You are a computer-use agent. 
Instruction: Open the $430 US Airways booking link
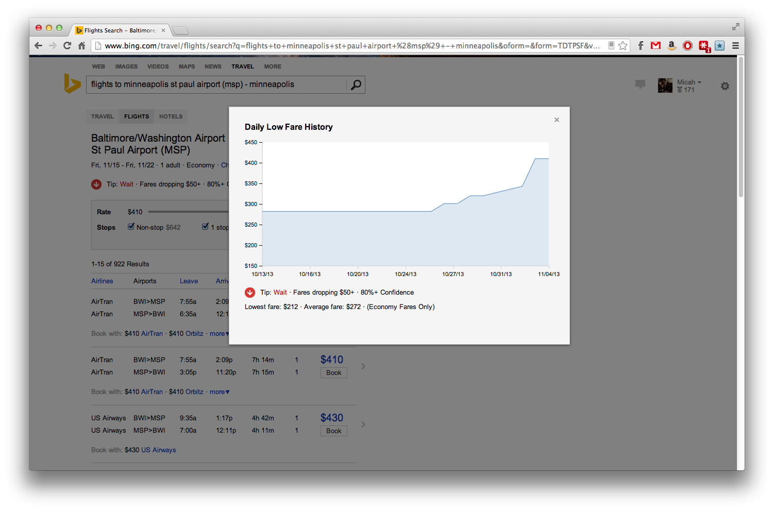(x=158, y=450)
